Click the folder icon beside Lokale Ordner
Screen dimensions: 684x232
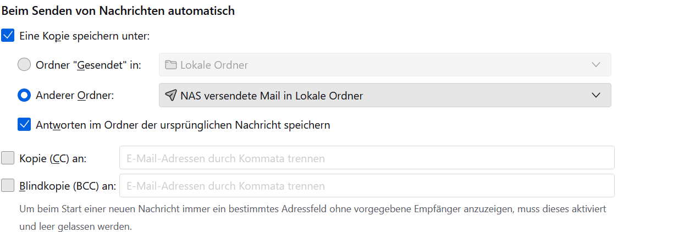[170, 65]
